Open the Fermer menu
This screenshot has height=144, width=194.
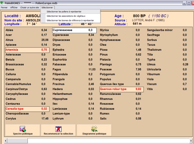tap(4, 7)
